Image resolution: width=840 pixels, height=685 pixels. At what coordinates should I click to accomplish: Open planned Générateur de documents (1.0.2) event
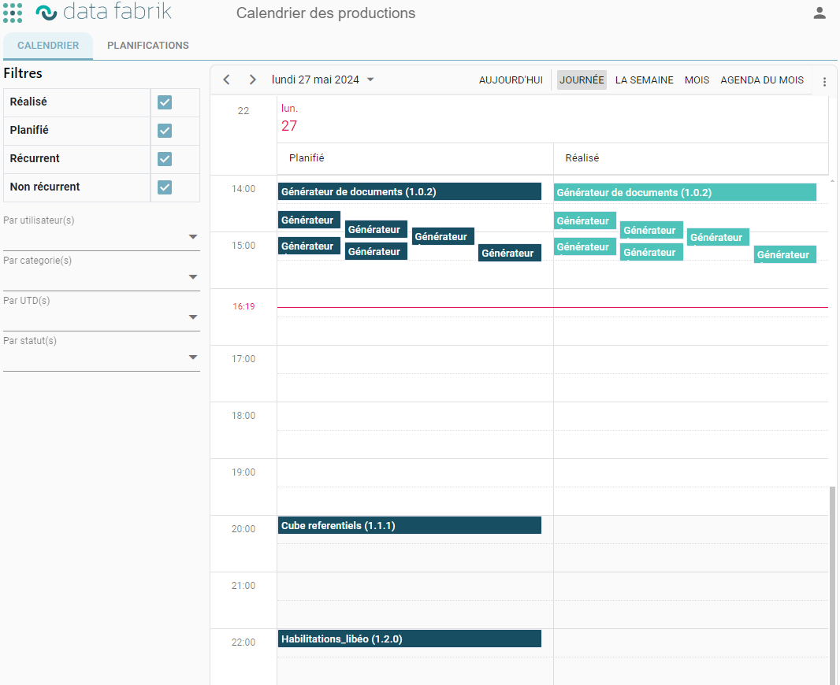(409, 191)
